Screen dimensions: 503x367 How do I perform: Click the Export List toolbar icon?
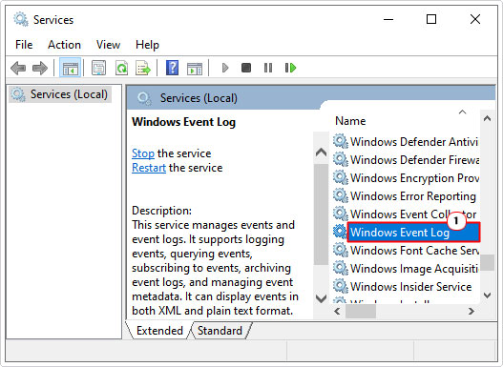point(143,68)
